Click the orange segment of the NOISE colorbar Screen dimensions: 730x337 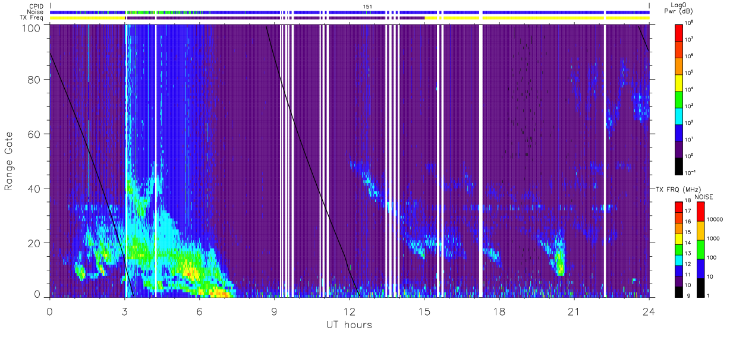[700, 230]
